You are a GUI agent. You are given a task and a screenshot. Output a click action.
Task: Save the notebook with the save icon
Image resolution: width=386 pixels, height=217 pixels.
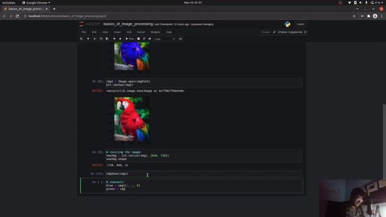(x=81, y=39)
